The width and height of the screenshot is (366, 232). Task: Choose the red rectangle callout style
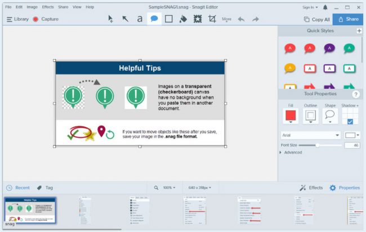[x=310, y=69]
